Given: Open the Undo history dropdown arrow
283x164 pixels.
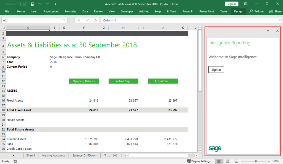Looking at the screenshot, I should [43, 4].
